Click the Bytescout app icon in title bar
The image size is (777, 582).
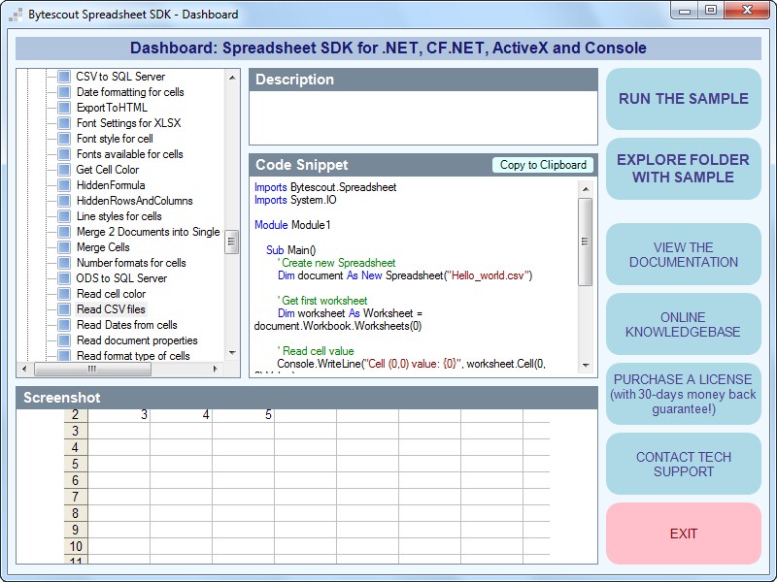16,15
